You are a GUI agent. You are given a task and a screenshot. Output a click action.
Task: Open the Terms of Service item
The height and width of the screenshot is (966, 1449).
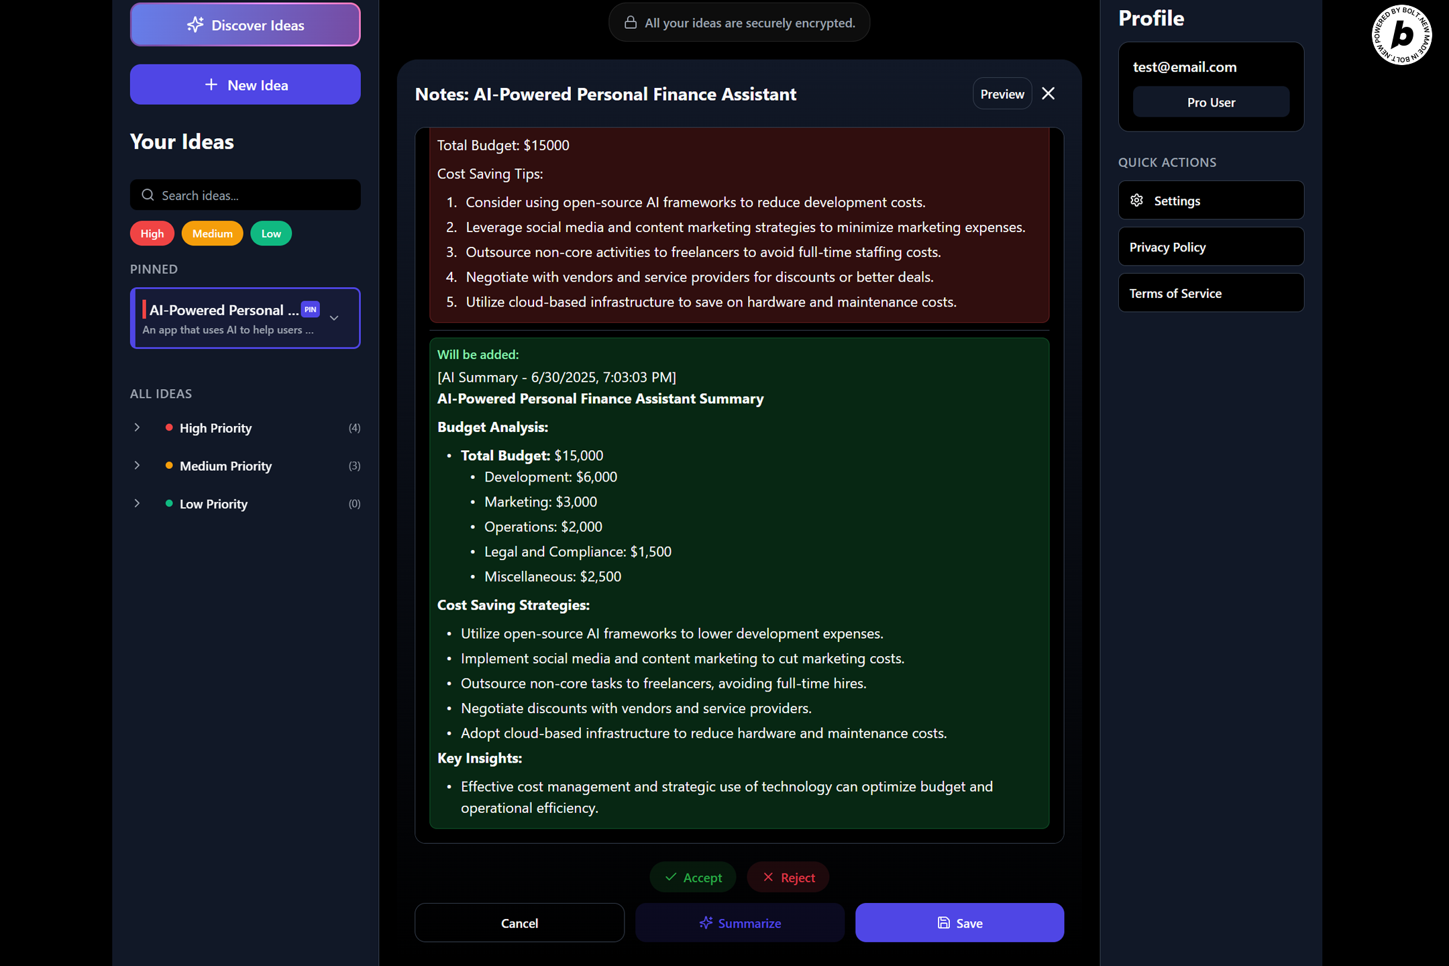pyautogui.click(x=1210, y=293)
